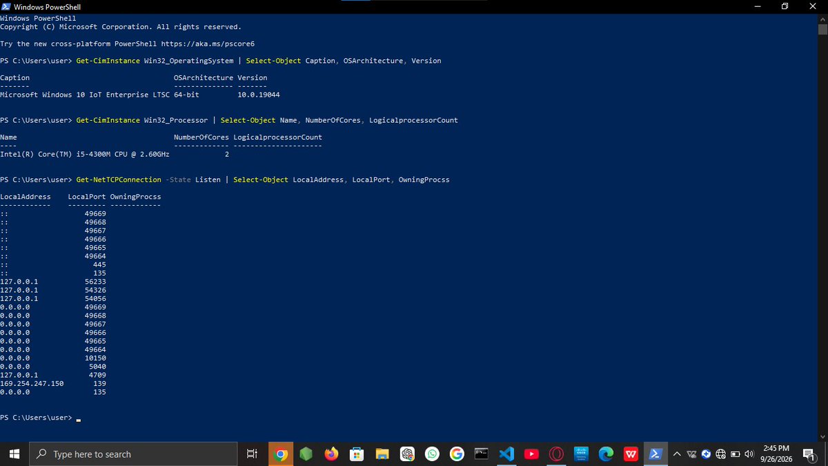Click the scrollbar down arrow in PowerShell

click(822, 436)
